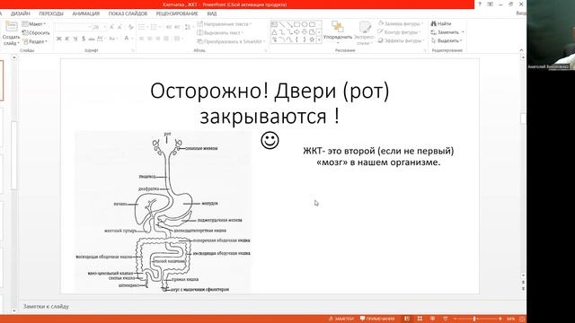Decrease font size with smaller A

119,27
